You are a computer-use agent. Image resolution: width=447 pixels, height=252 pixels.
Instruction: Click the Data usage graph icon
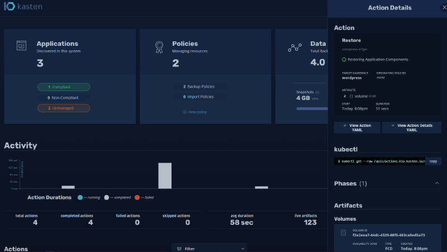pos(294,47)
